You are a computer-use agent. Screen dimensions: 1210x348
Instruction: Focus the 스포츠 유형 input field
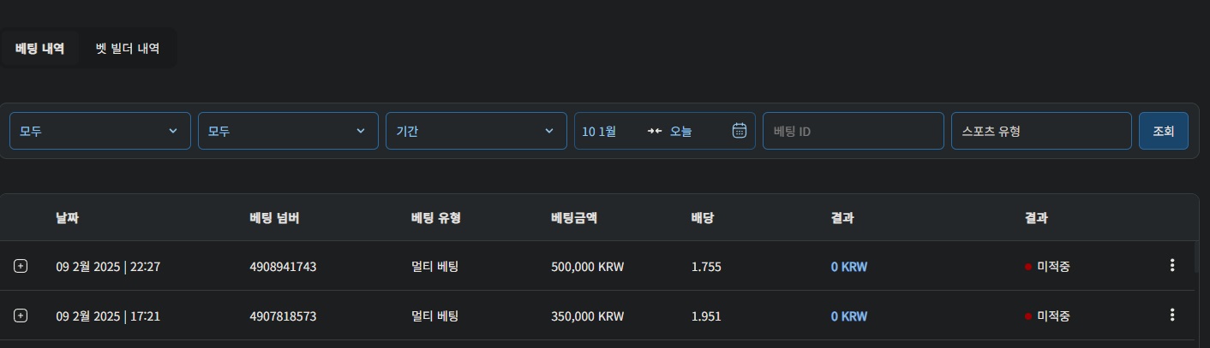(1041, 131)
